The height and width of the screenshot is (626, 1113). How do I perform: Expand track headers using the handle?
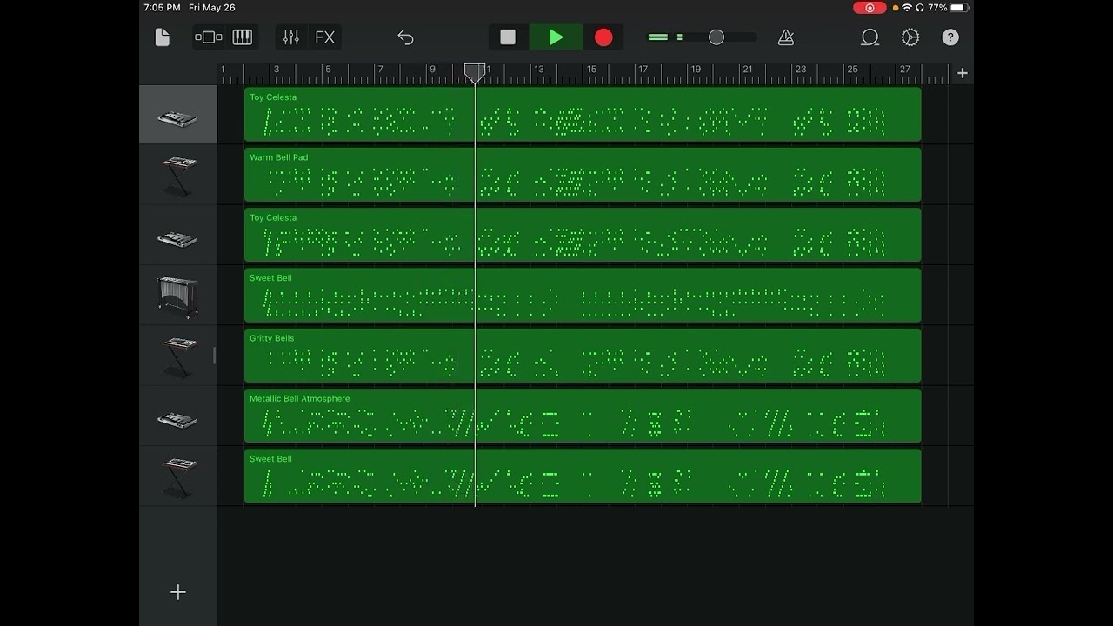(214, 356)
